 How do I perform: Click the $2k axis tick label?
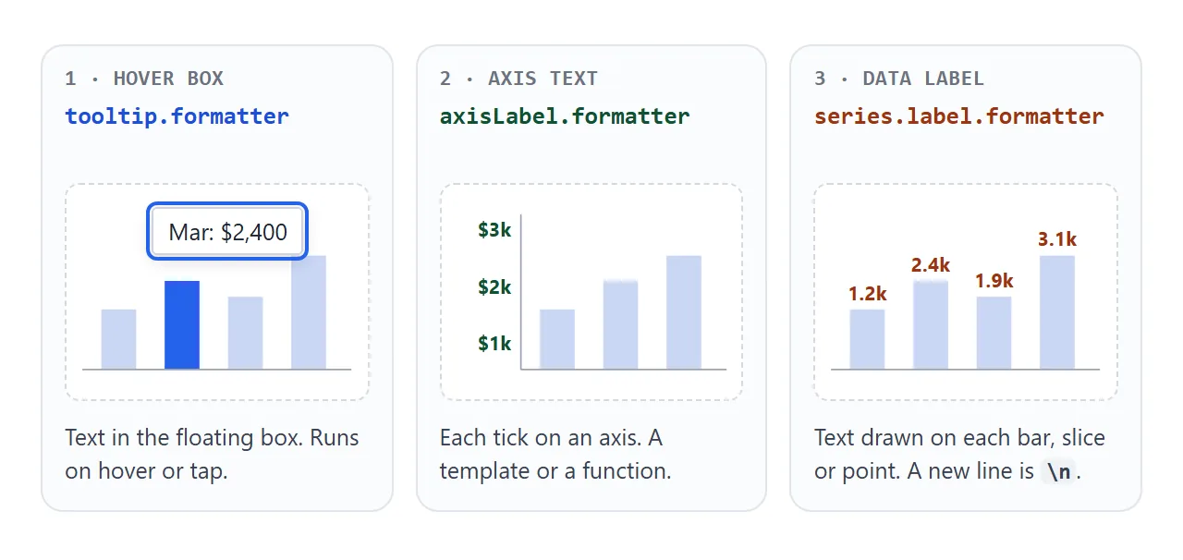[x=494, y=287]
